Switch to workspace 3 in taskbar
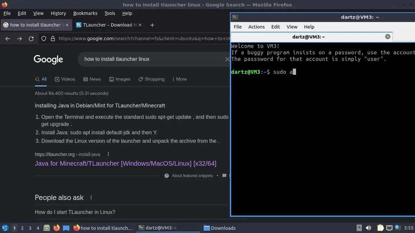The image size is (415, 233). 30,228
